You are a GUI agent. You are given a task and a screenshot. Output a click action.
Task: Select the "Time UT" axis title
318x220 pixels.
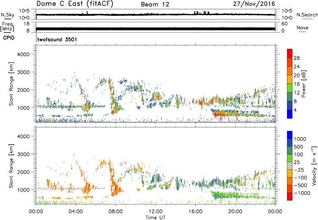pyautogui.click(x=155, y=218)
